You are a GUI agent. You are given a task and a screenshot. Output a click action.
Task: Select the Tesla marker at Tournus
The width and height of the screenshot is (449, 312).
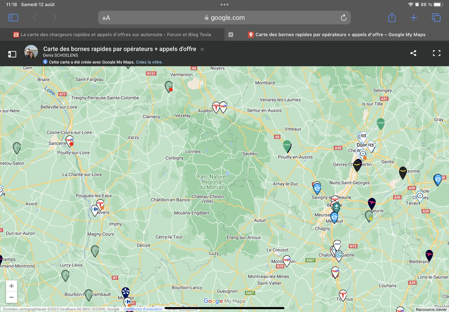pos(343,295)
